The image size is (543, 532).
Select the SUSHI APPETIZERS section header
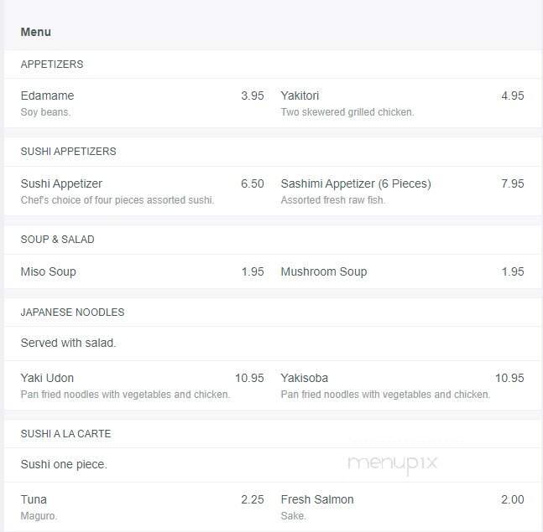click(x=68, y=152)
